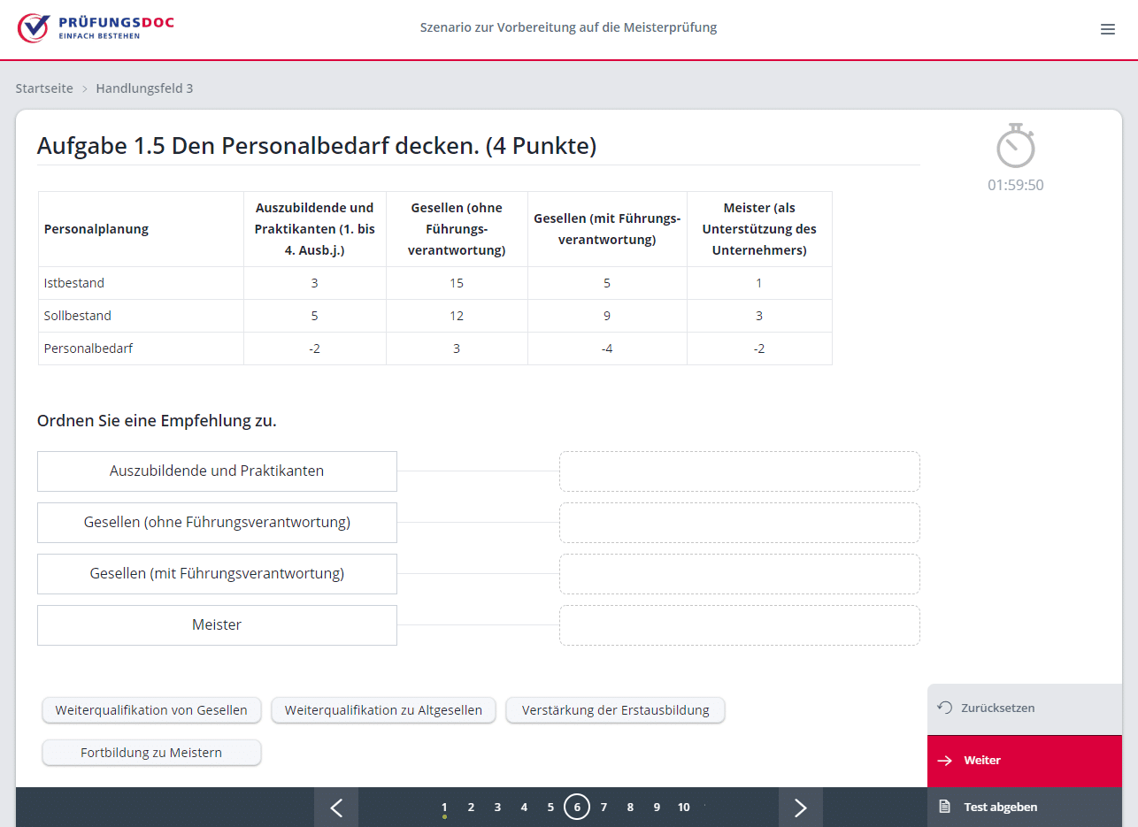This screenshot has height=827, width=1138.
Task: Click the Zurücksetzen reset button
Action: [1024, 708]
